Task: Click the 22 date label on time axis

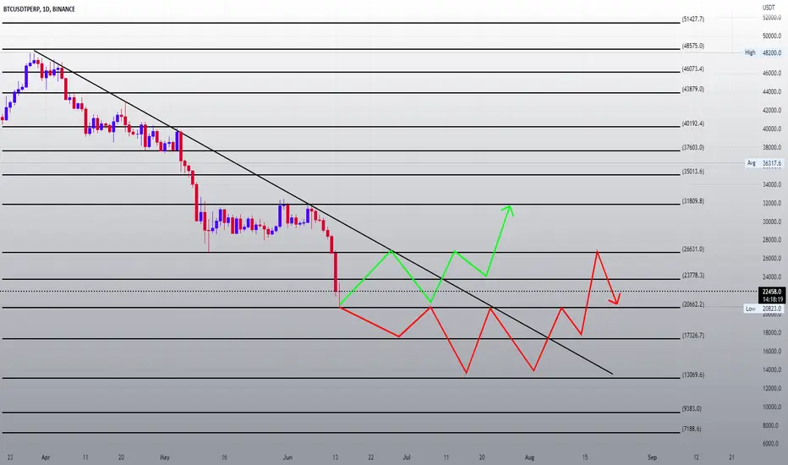Action: tap(371, 457)
